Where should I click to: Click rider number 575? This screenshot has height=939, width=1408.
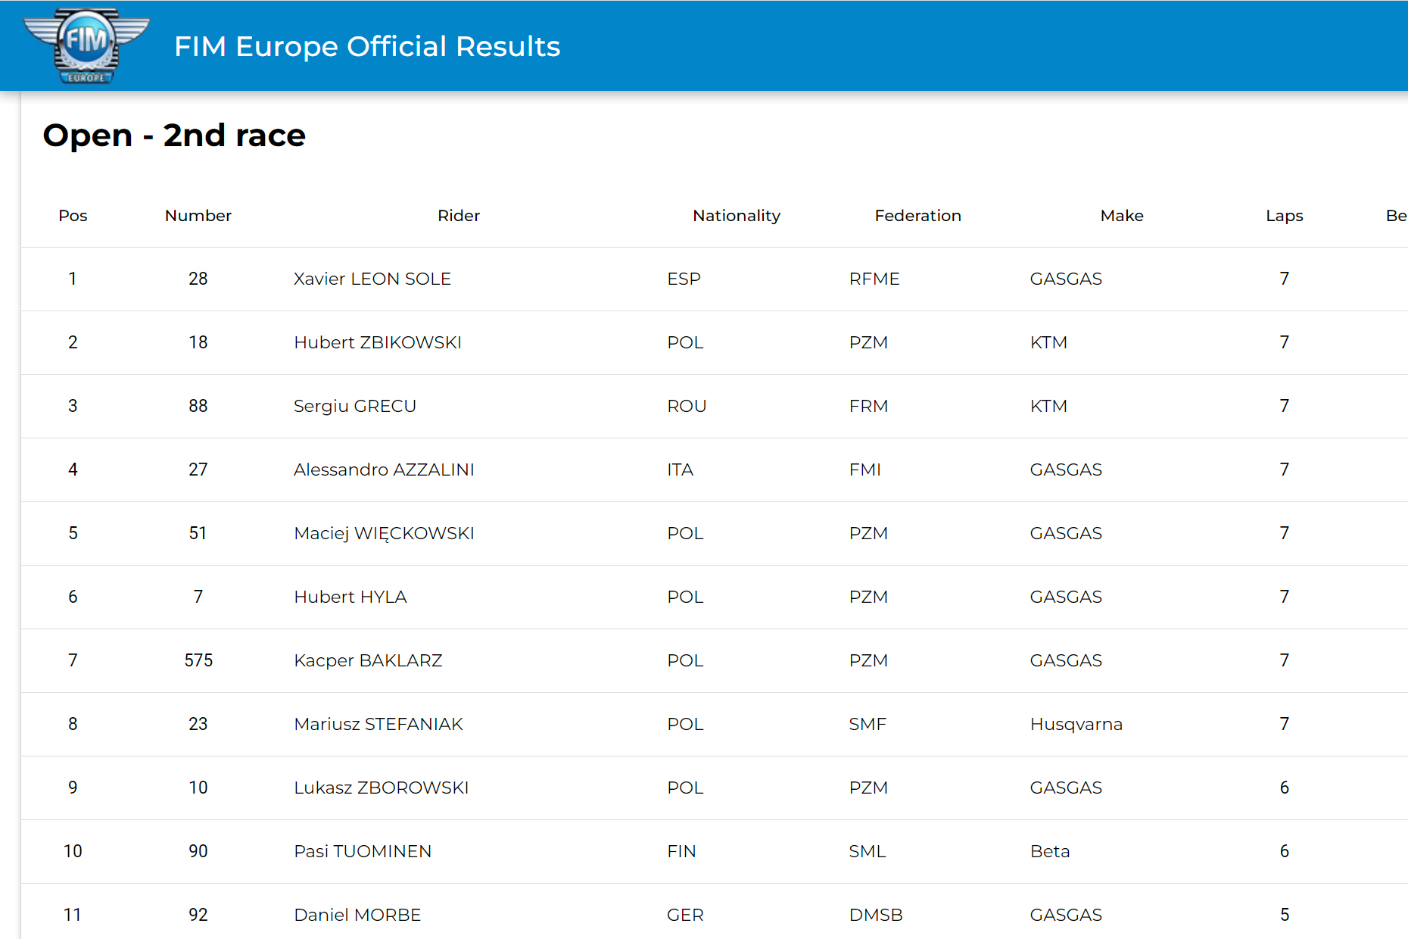pyautogui.click(x=198, y=660)
